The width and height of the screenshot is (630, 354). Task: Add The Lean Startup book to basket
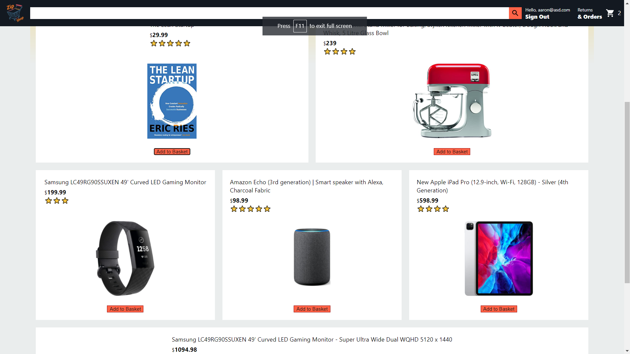point(172,152)
